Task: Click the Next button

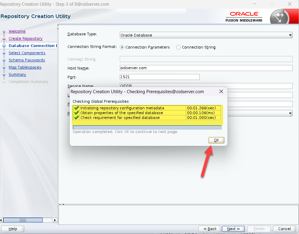Action: (x=233, y=229)
